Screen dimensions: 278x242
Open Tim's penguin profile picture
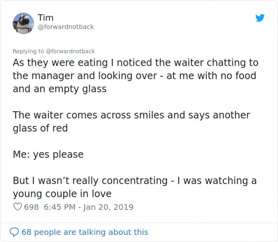point(23,23)
